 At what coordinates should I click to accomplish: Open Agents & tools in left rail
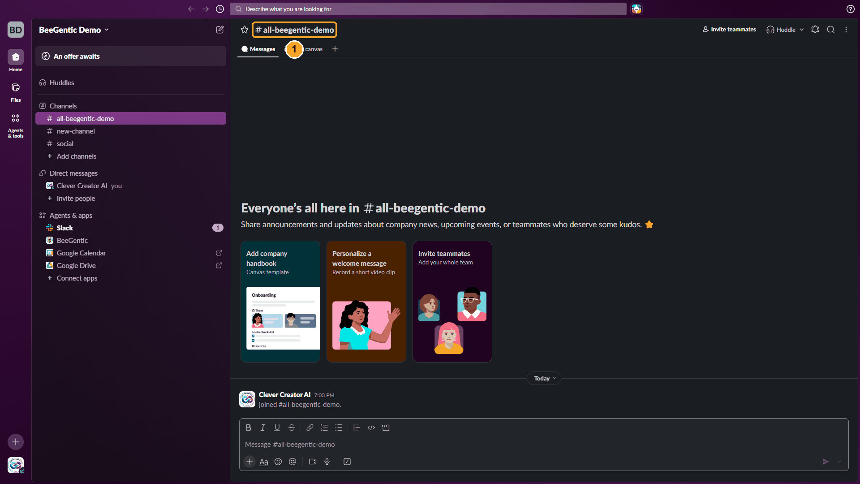tap(16, 125)
